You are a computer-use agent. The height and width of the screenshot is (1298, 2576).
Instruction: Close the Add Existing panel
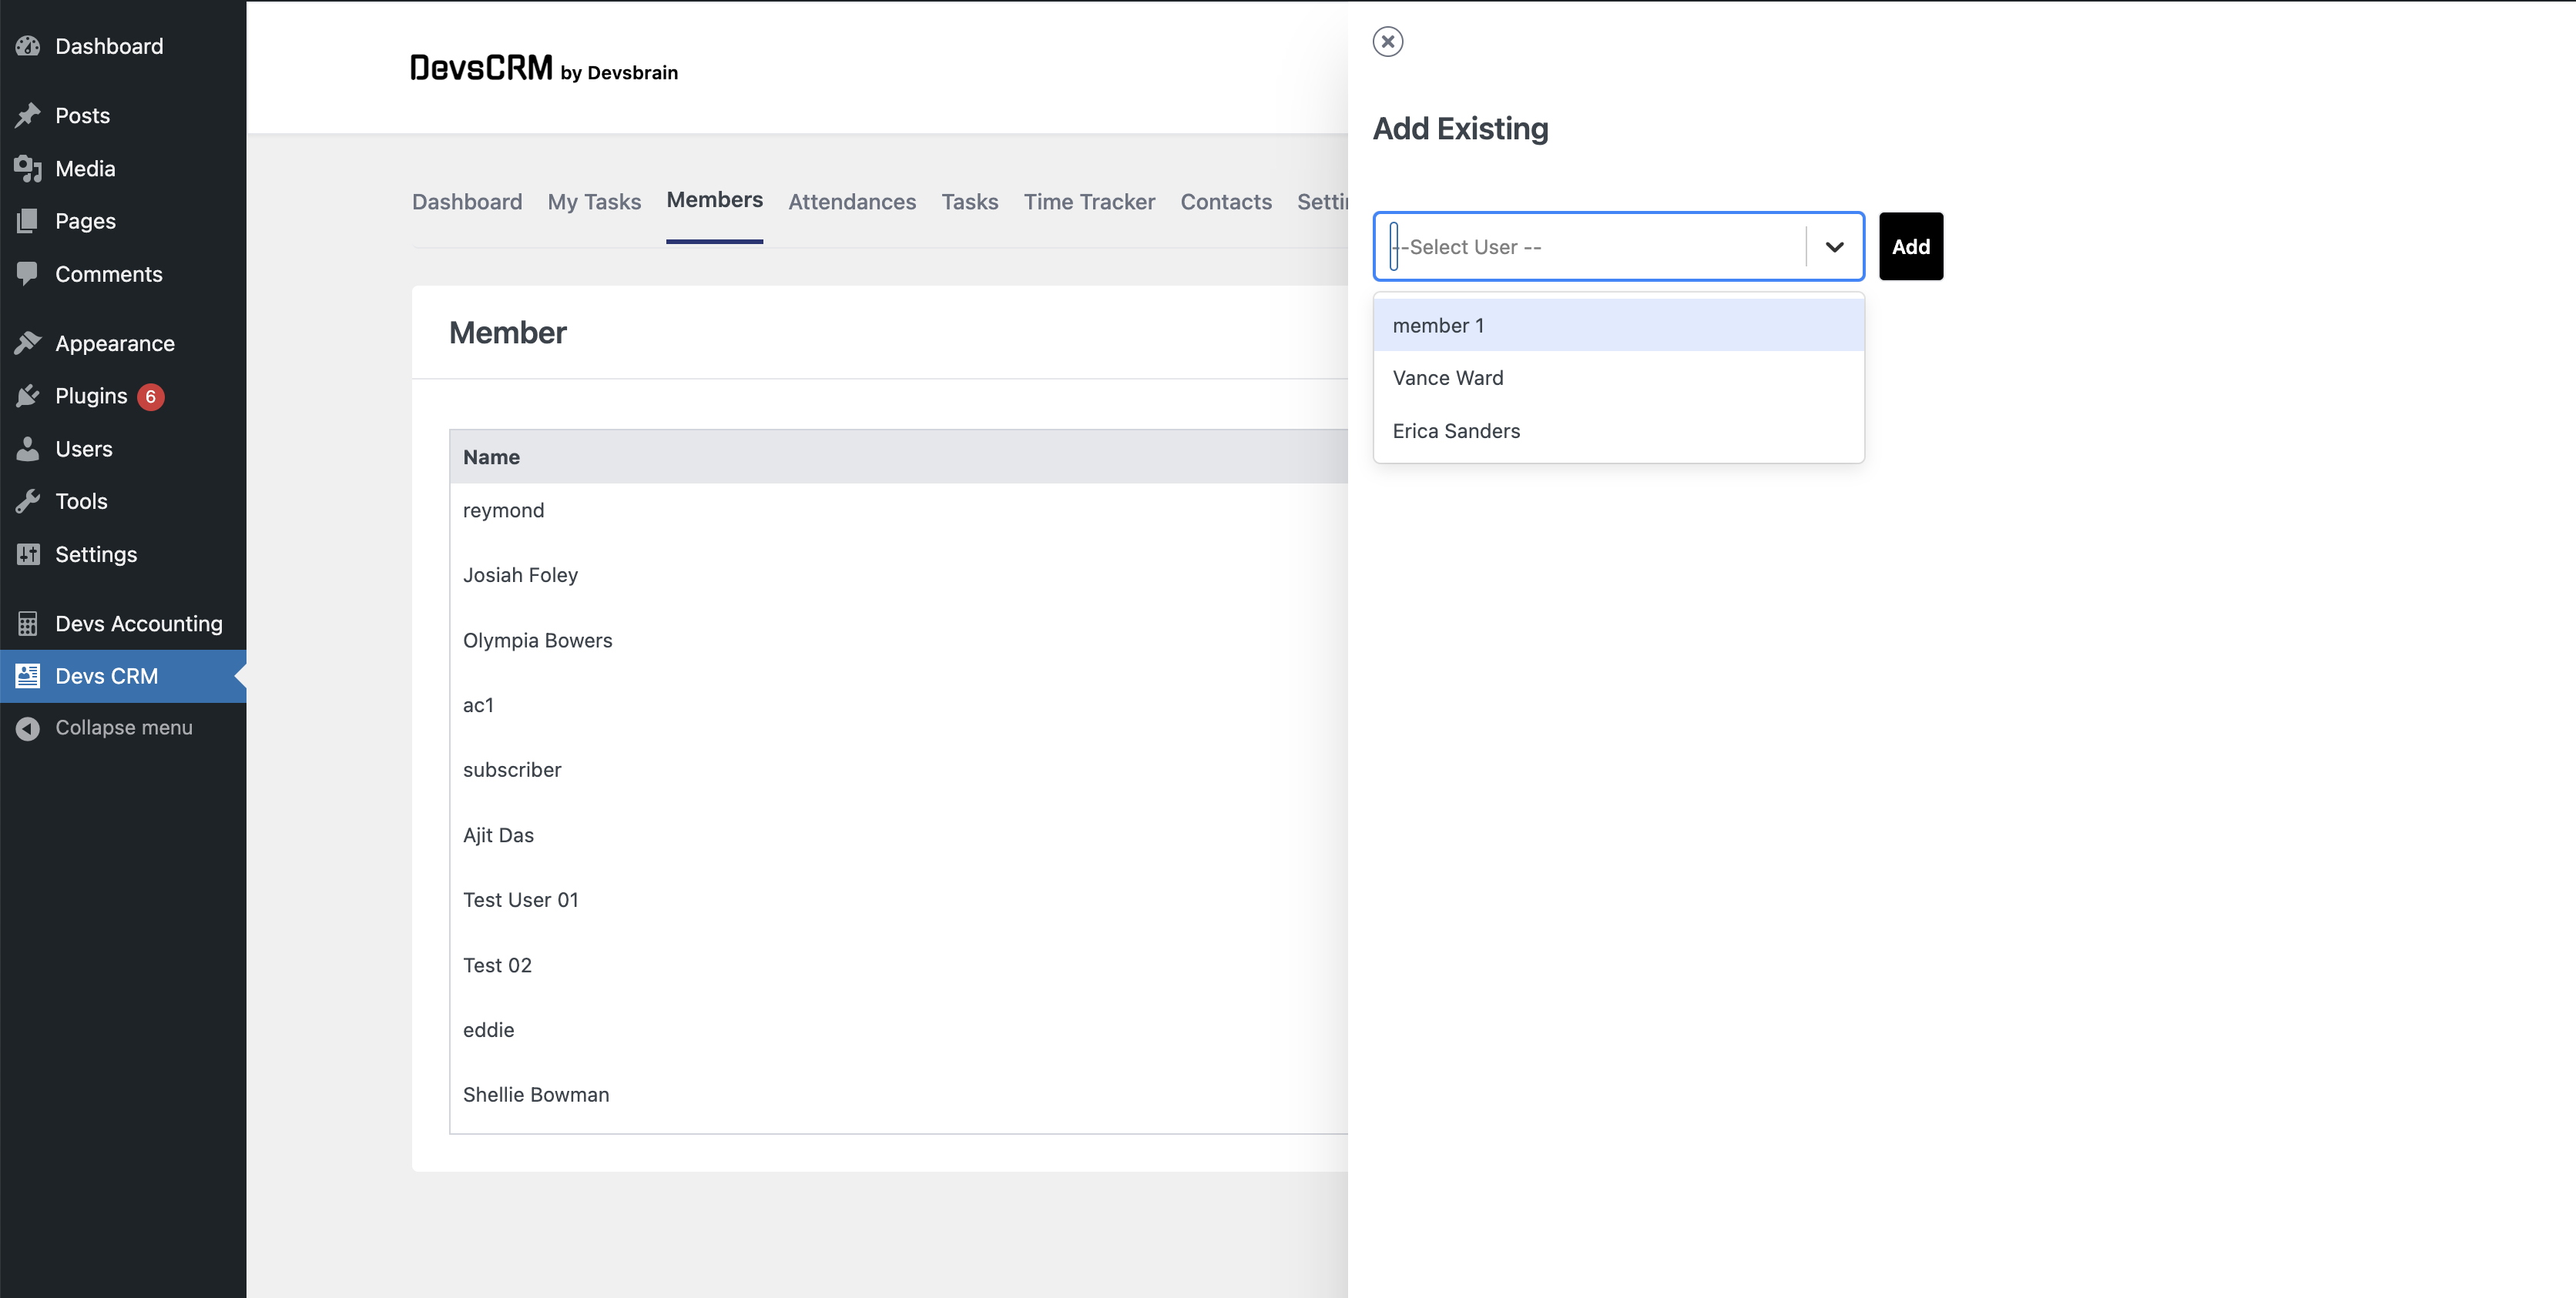(1388, 42)
